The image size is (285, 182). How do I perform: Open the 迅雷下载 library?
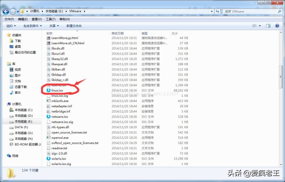tap(18, 87)
